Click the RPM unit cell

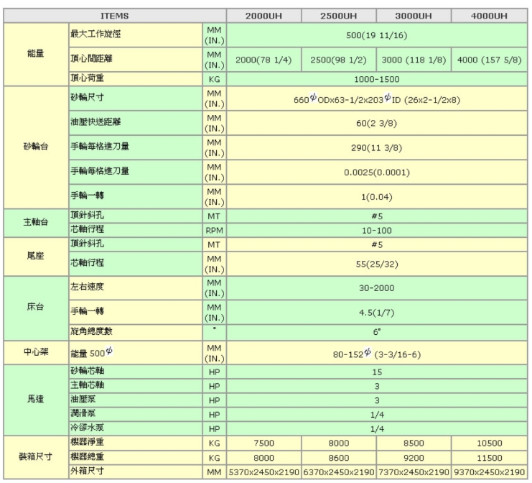214,231
